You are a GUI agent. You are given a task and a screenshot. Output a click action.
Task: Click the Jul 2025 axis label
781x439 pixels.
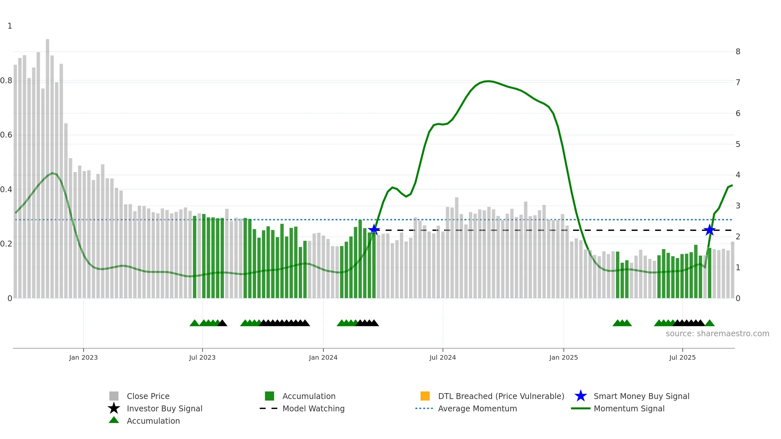(682, 357)
